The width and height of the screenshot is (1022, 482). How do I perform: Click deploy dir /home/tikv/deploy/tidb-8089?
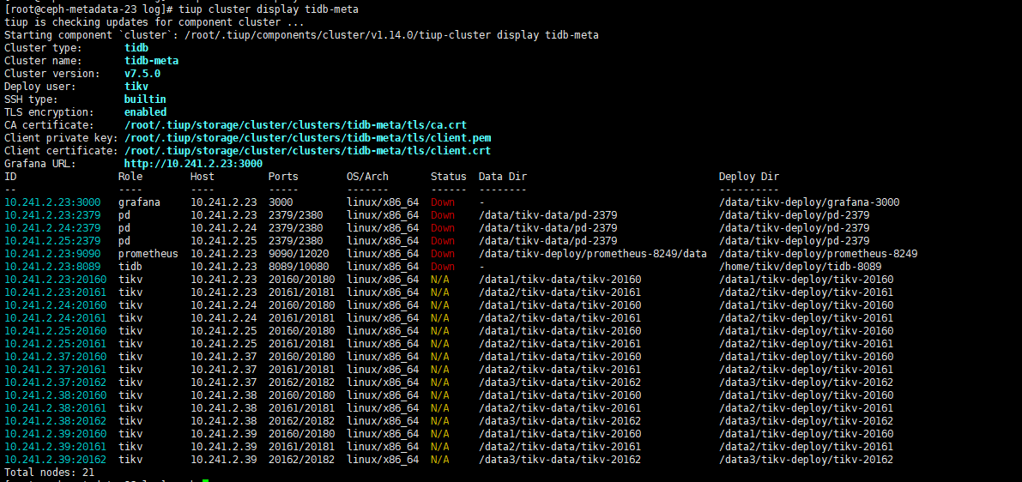(x=801, y=267)
